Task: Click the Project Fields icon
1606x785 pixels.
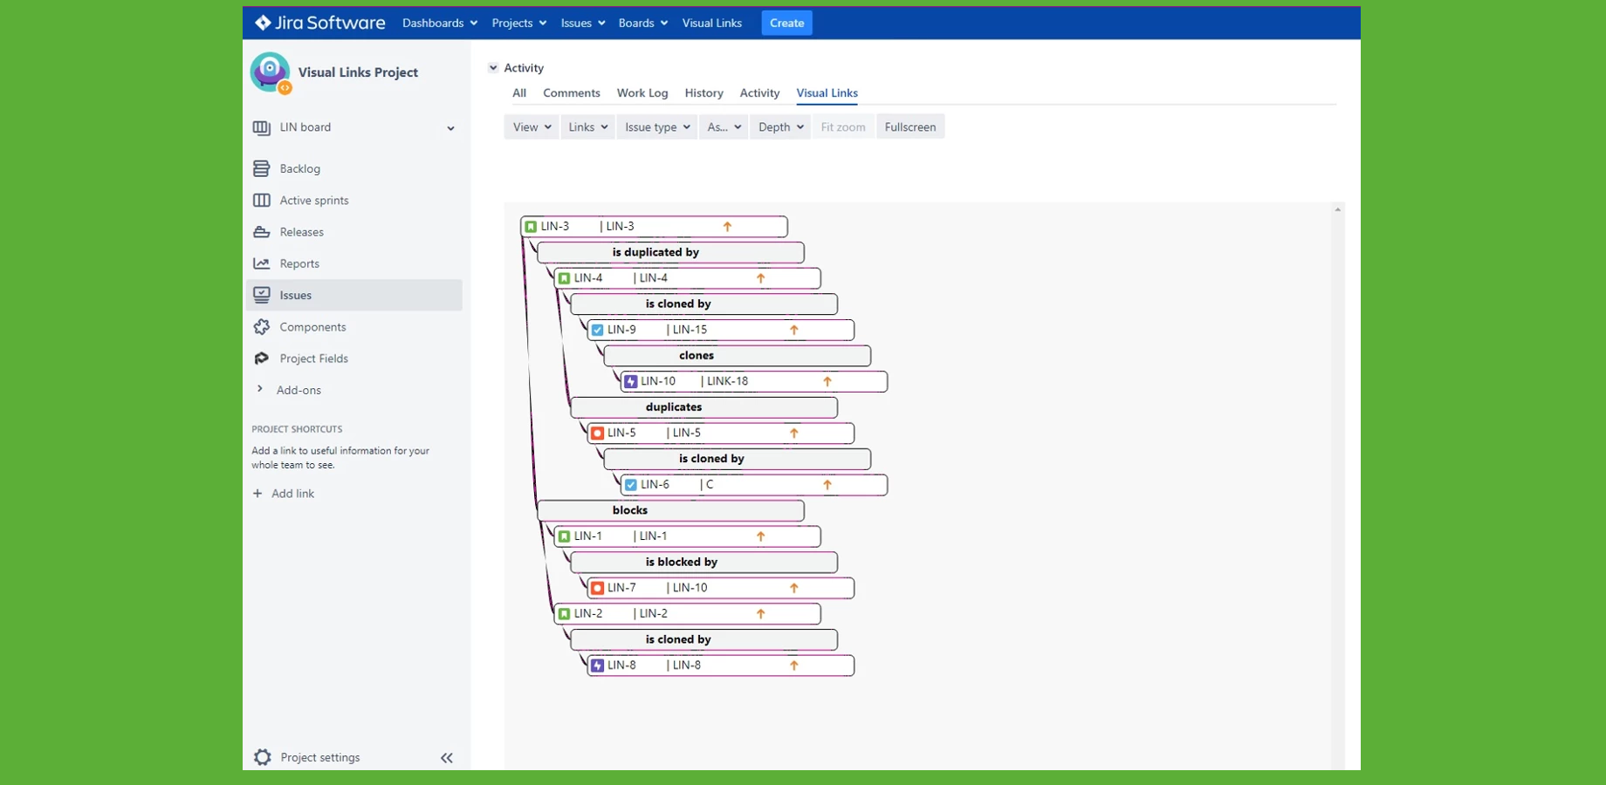Action: pyautogui.click(x=261, y=358)
